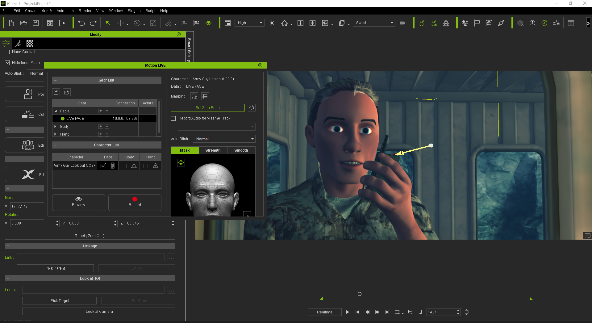Click the Preview button
Viewport: 592px width, 323px height.
point(79,203)
